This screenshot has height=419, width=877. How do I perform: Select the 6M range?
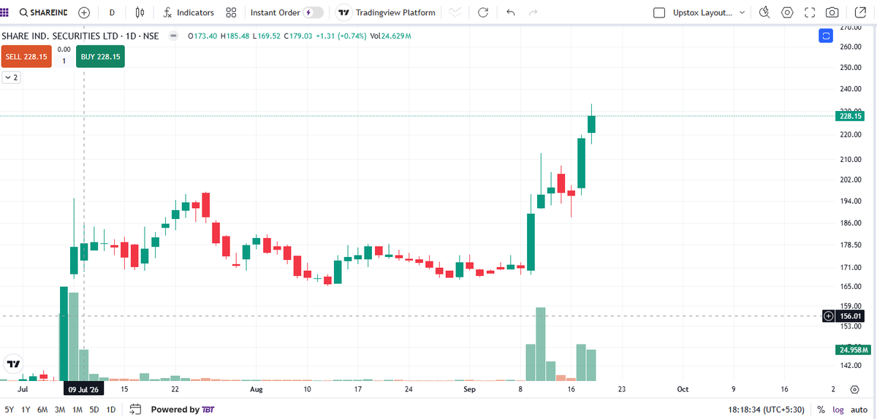click(42, 410)
